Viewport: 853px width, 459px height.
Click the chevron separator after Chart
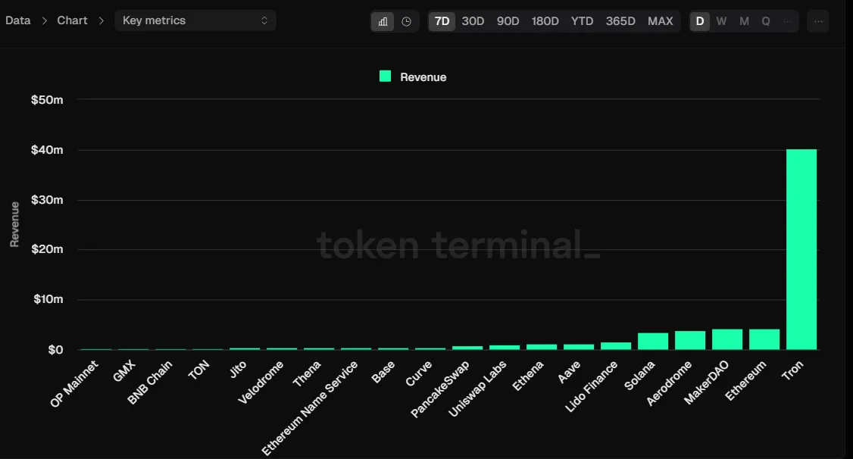click(x=102, y=20)
